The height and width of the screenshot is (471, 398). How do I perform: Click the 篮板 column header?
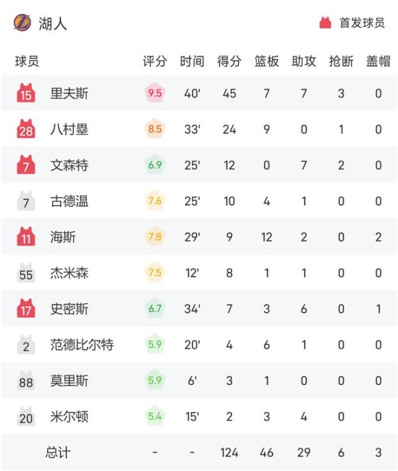267,61
